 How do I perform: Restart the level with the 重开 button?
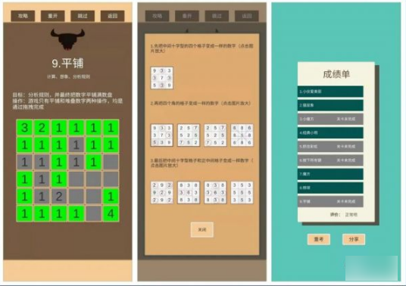tap(52, 16)
